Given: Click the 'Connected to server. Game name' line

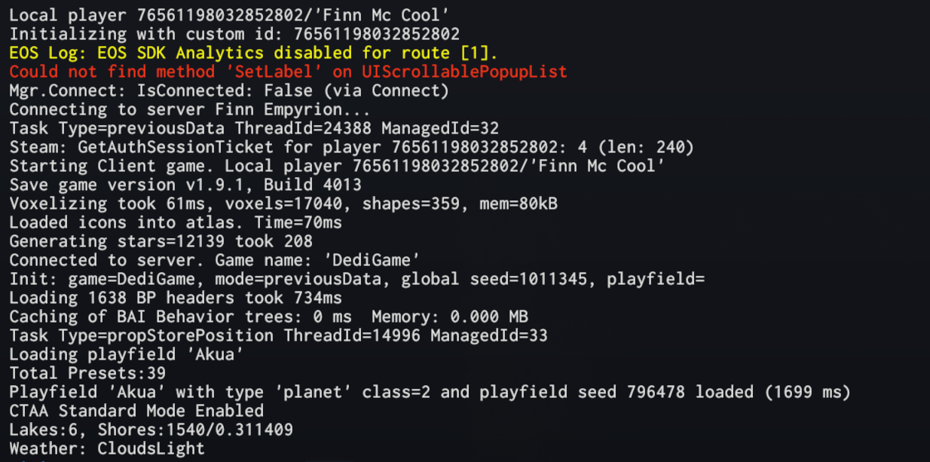Looking at the screenshot, I should click(215, 261).
